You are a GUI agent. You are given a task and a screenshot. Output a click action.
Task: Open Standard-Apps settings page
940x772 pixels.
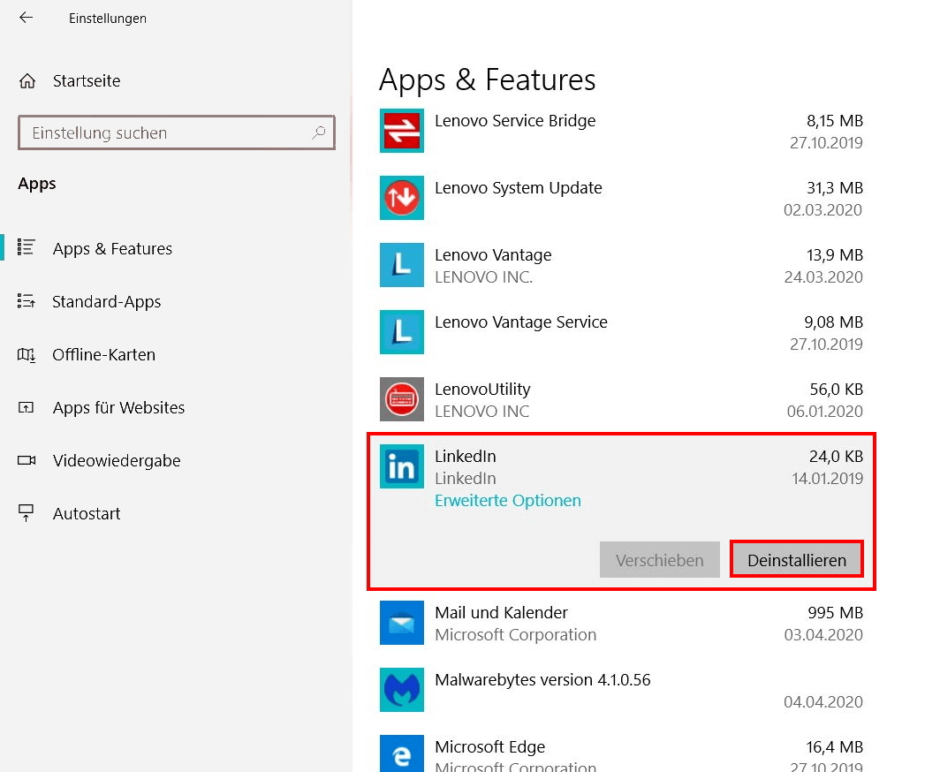pyautogui.click(x=107, y=301)
